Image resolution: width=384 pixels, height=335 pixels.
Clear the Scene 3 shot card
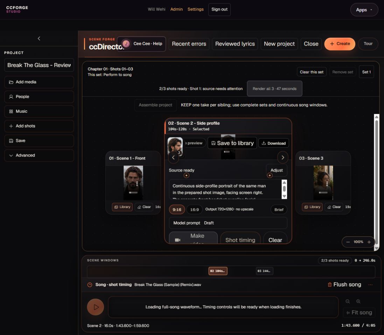(x=334, y=207)
